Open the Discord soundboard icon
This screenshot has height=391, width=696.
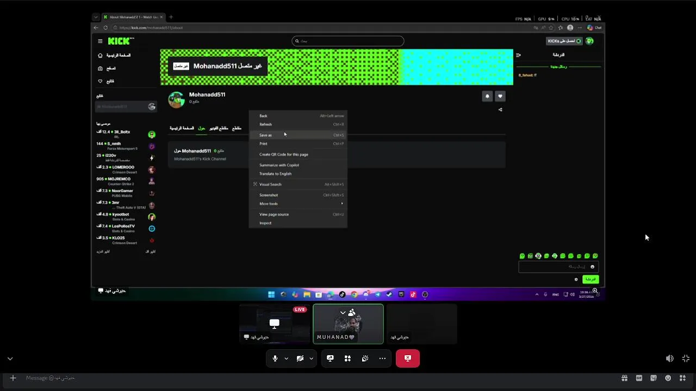[365, 358]
